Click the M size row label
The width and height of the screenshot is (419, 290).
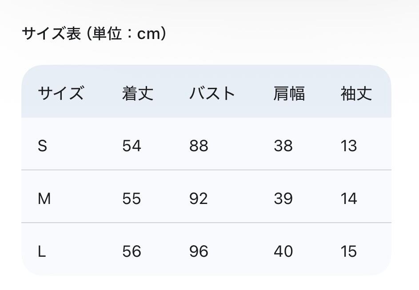coord(44,199)
